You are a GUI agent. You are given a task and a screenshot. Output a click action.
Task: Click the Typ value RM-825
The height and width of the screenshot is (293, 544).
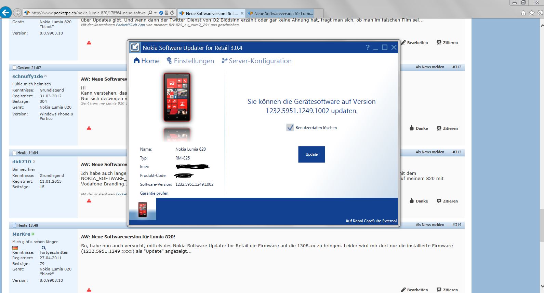(183, 158)
